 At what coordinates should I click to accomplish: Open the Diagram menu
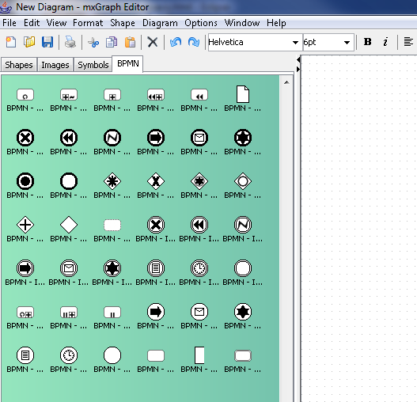point(160,23)
